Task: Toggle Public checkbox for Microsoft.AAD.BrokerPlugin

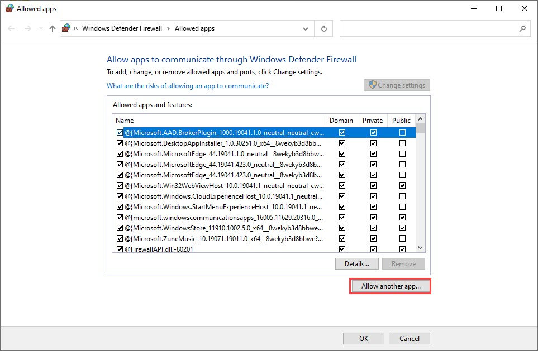Action: 402,132
